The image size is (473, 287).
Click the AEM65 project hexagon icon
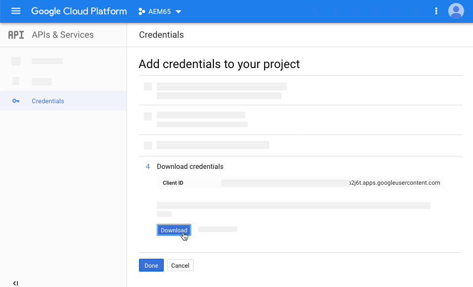point(141,11)
